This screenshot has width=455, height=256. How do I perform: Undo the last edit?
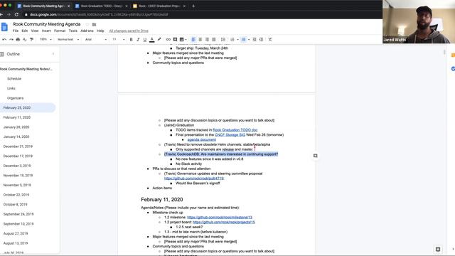[4, 40]
